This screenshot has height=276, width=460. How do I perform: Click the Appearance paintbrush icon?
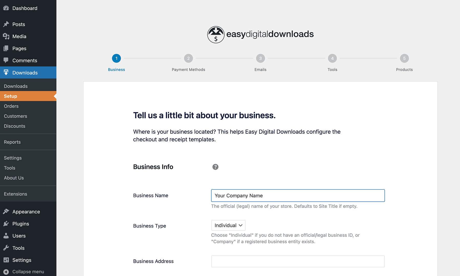tap(6, 212)
